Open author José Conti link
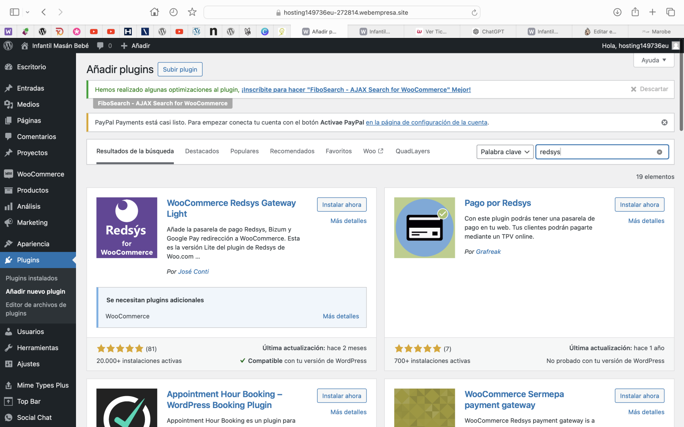This screenshot has width=684, height=427. (x=193, y=272)
